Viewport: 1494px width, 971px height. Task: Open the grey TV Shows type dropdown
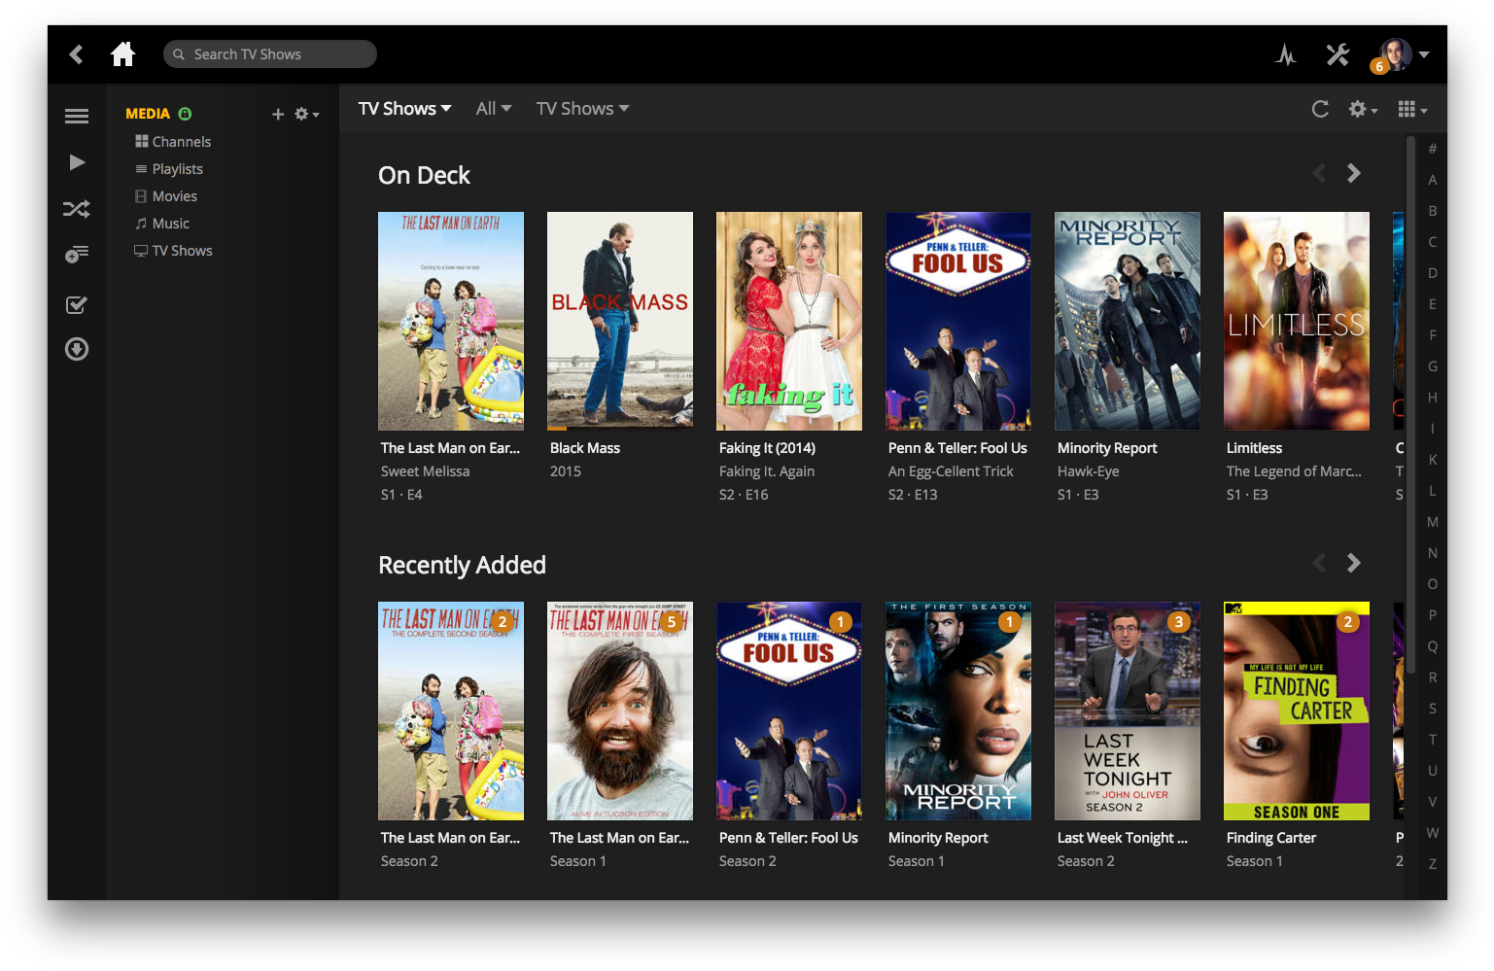coord(582,109)
